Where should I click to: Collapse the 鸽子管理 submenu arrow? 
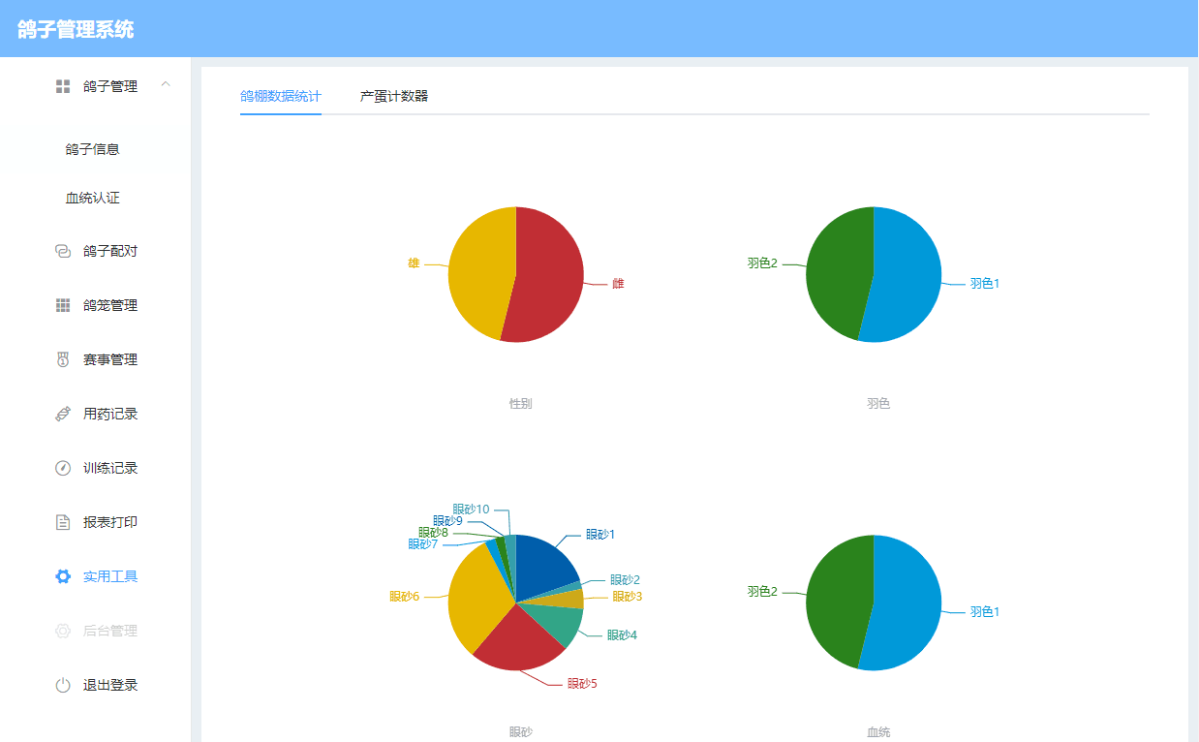point(166,85)
